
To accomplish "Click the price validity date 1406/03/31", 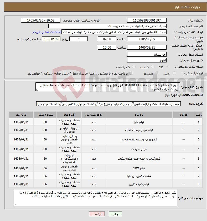I will [x=147, y=47].
